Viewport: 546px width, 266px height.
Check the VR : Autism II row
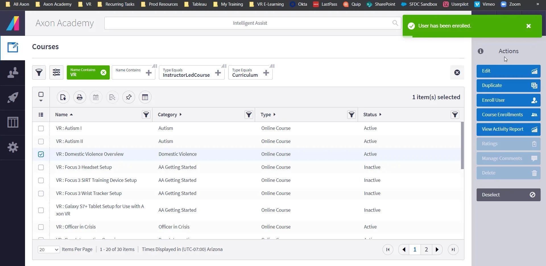click(41, 142)
